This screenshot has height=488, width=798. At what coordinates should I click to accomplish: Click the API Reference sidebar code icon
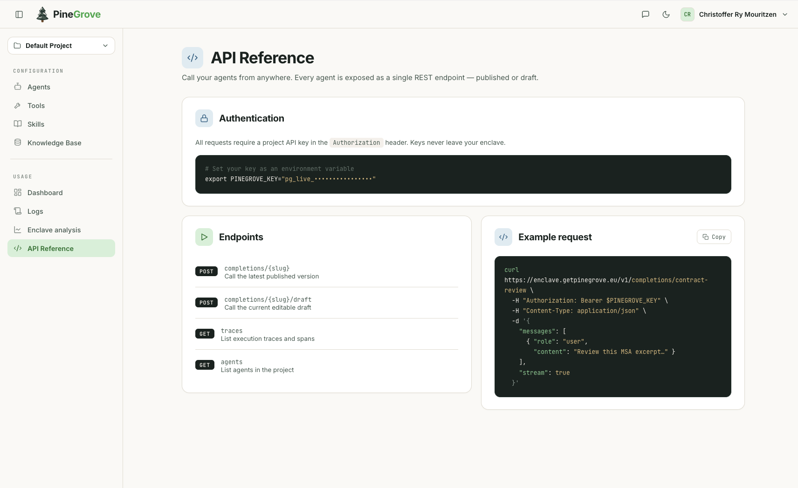coord(18,248)
